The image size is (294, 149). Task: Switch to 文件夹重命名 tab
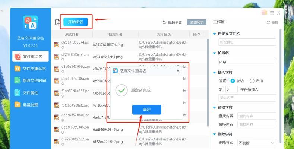pyautogui.click(x=31, y=69)
